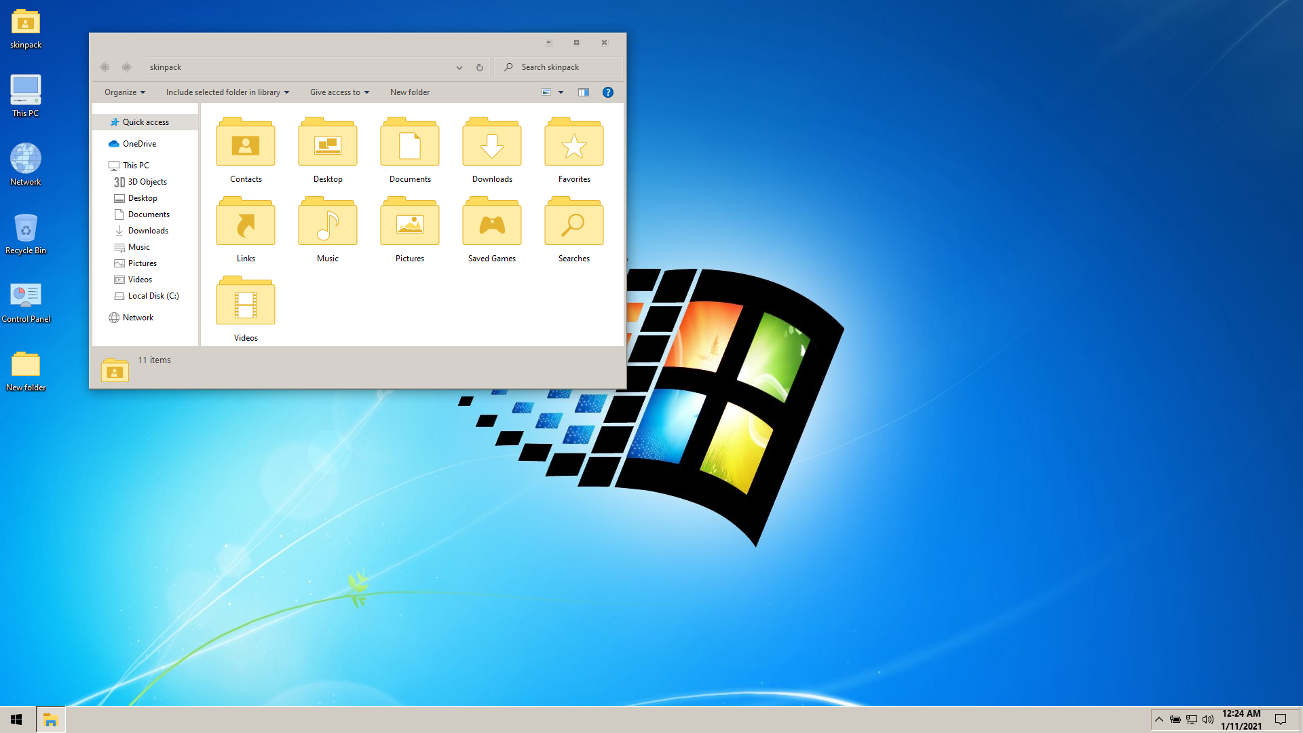
Task: Expand the Give access to dropdown
Action: [x=339, y=92]
